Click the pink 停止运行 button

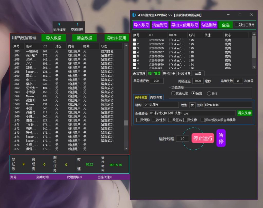(x=203, y=138)
